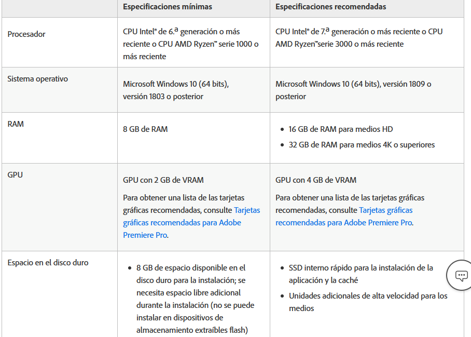Screen dimensions: 471x337
Task: Click the GPU con 2 GB de VRAM text
Action: click(x=163, y=180)
